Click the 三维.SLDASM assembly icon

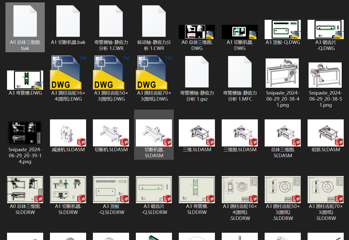pyautogui.click(x=197, y=133)
